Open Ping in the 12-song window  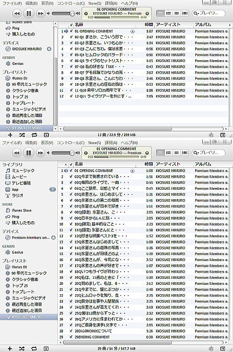(15, 28)
